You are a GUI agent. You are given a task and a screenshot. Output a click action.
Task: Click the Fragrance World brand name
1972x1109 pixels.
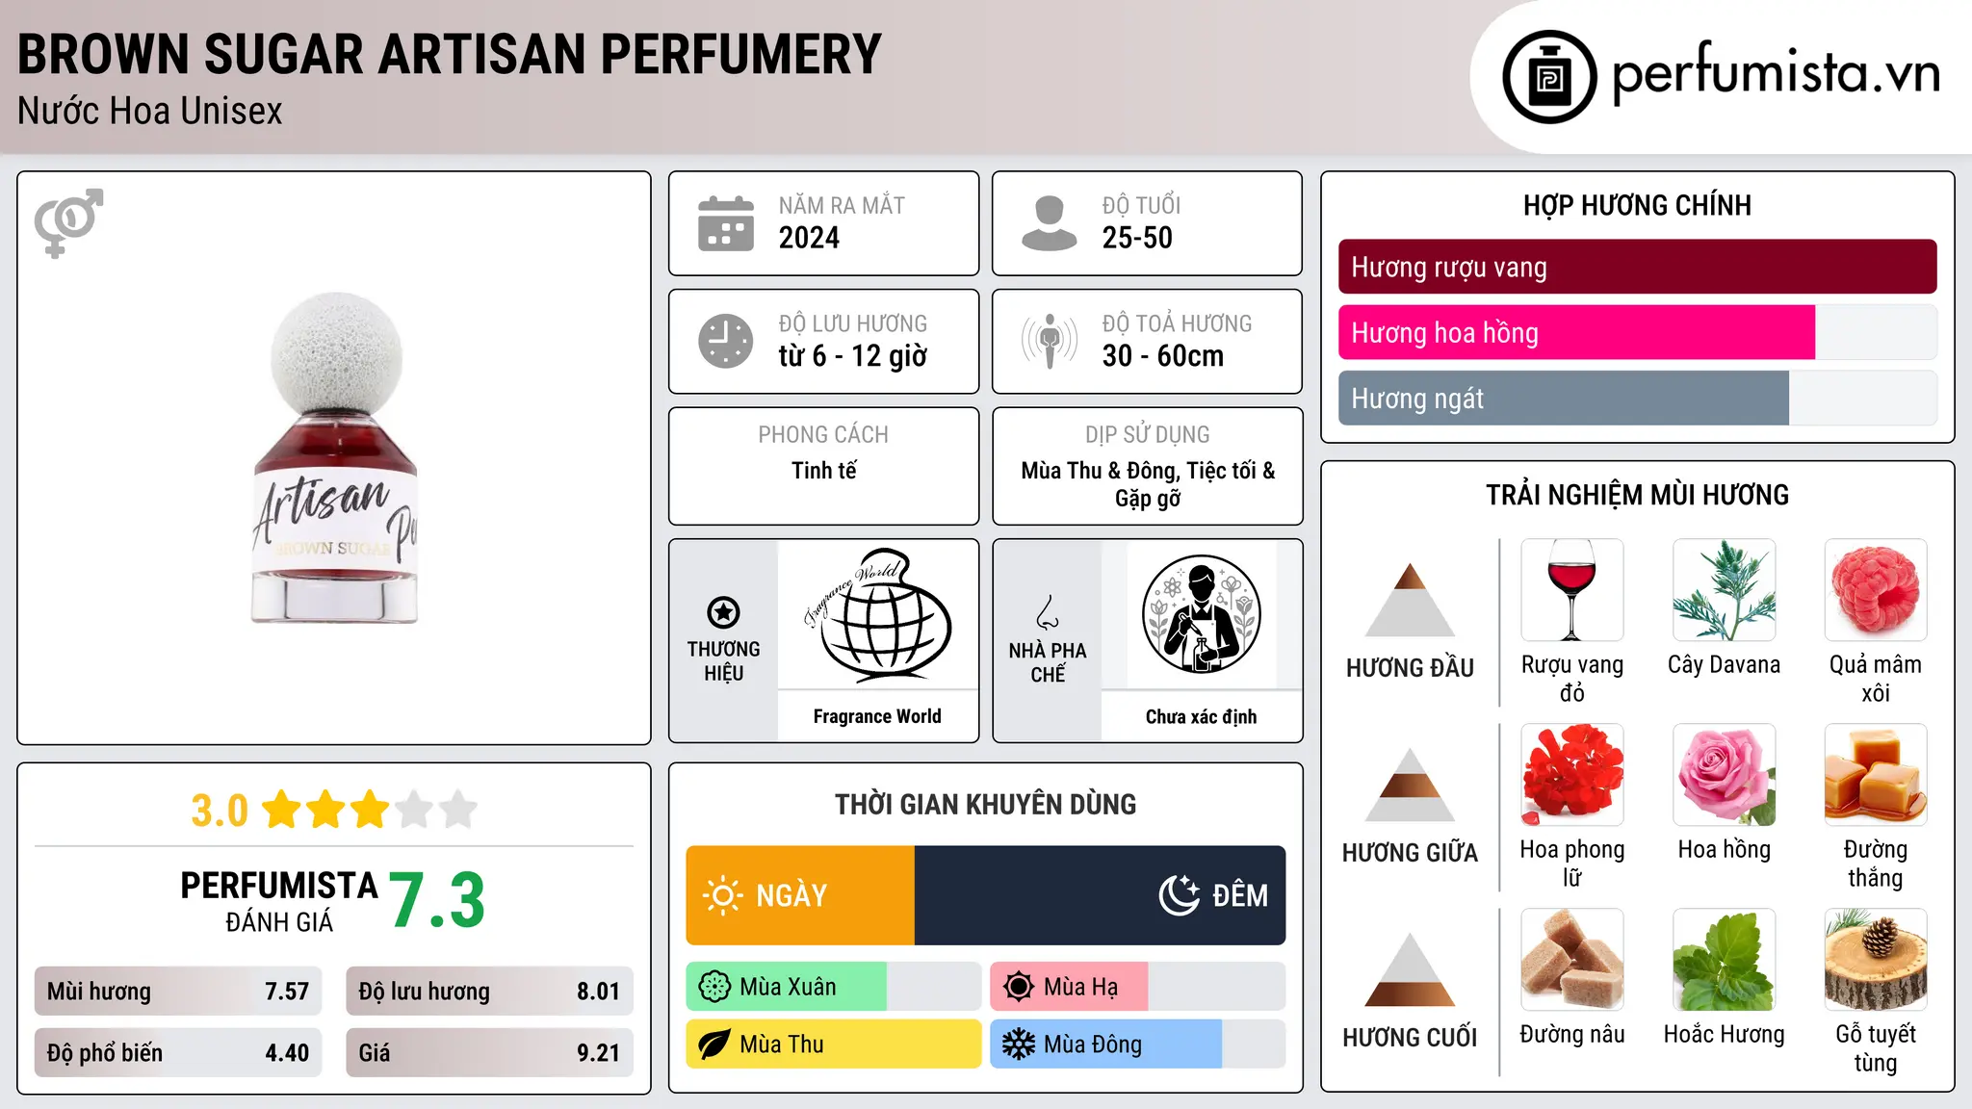[x=877, y=716]
